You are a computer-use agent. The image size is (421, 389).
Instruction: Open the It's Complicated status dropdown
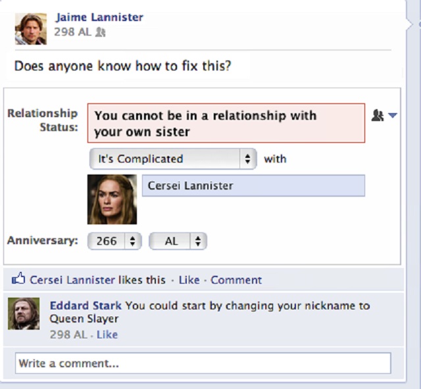[173, 159]
